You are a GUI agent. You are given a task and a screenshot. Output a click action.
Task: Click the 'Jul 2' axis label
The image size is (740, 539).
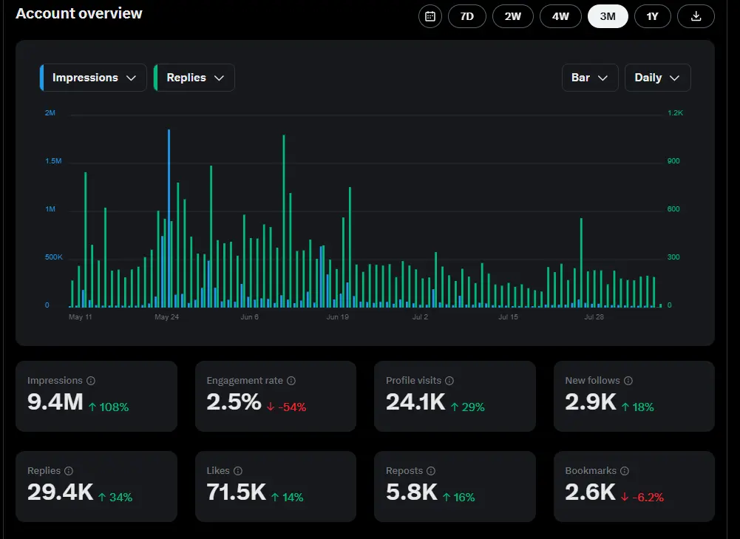(x=420, y=317)
